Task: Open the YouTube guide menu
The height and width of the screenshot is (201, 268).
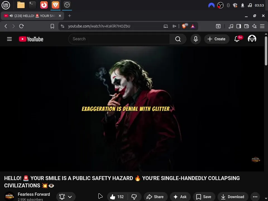Action: point(9,39)
